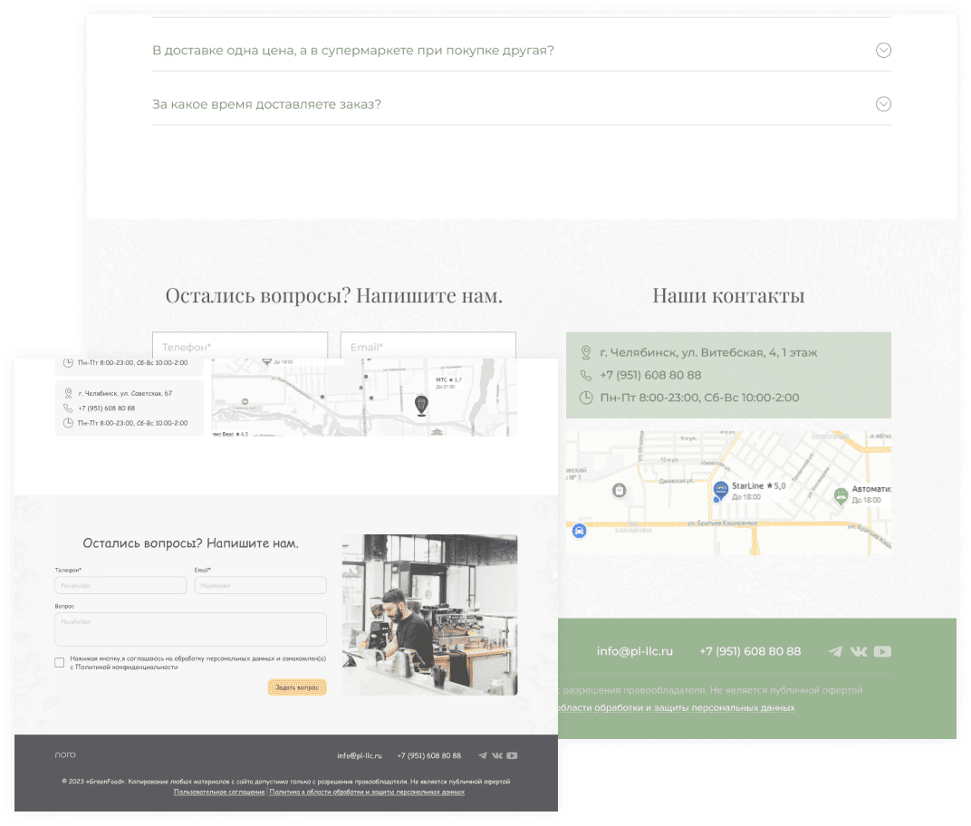
Task: Click the YouTube icon in the dark footer
Action: 512,754
